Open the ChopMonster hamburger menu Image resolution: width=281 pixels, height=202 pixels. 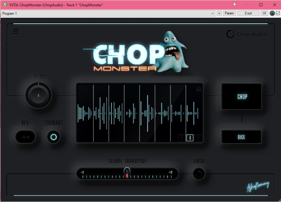pos(16,31)
